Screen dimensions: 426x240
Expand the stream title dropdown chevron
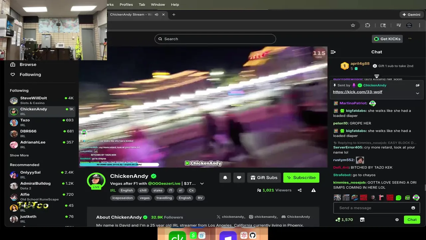pos(202,184)
